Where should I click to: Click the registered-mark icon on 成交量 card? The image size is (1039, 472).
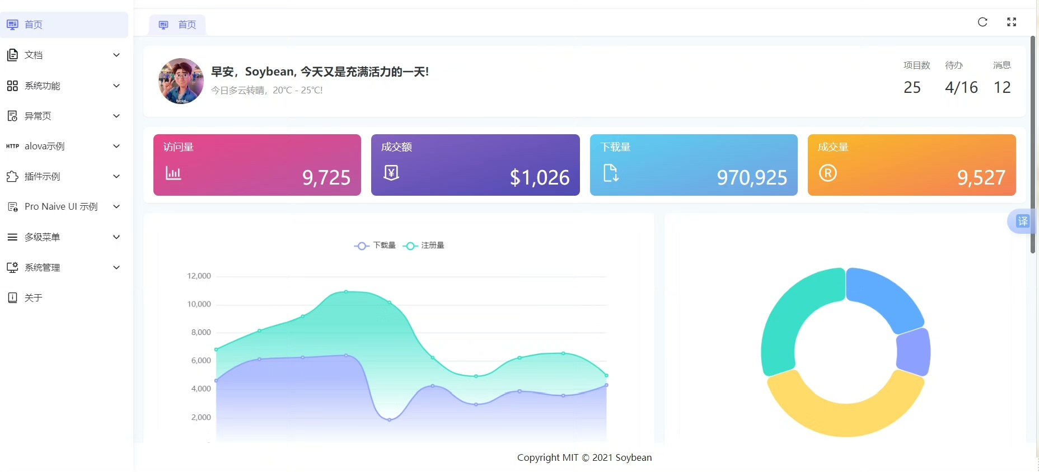[x=828, y=173]
